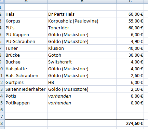Select the 4,90 € price cell
The width and height of the screenshot is (148, 129).
[x=130, y=41]
